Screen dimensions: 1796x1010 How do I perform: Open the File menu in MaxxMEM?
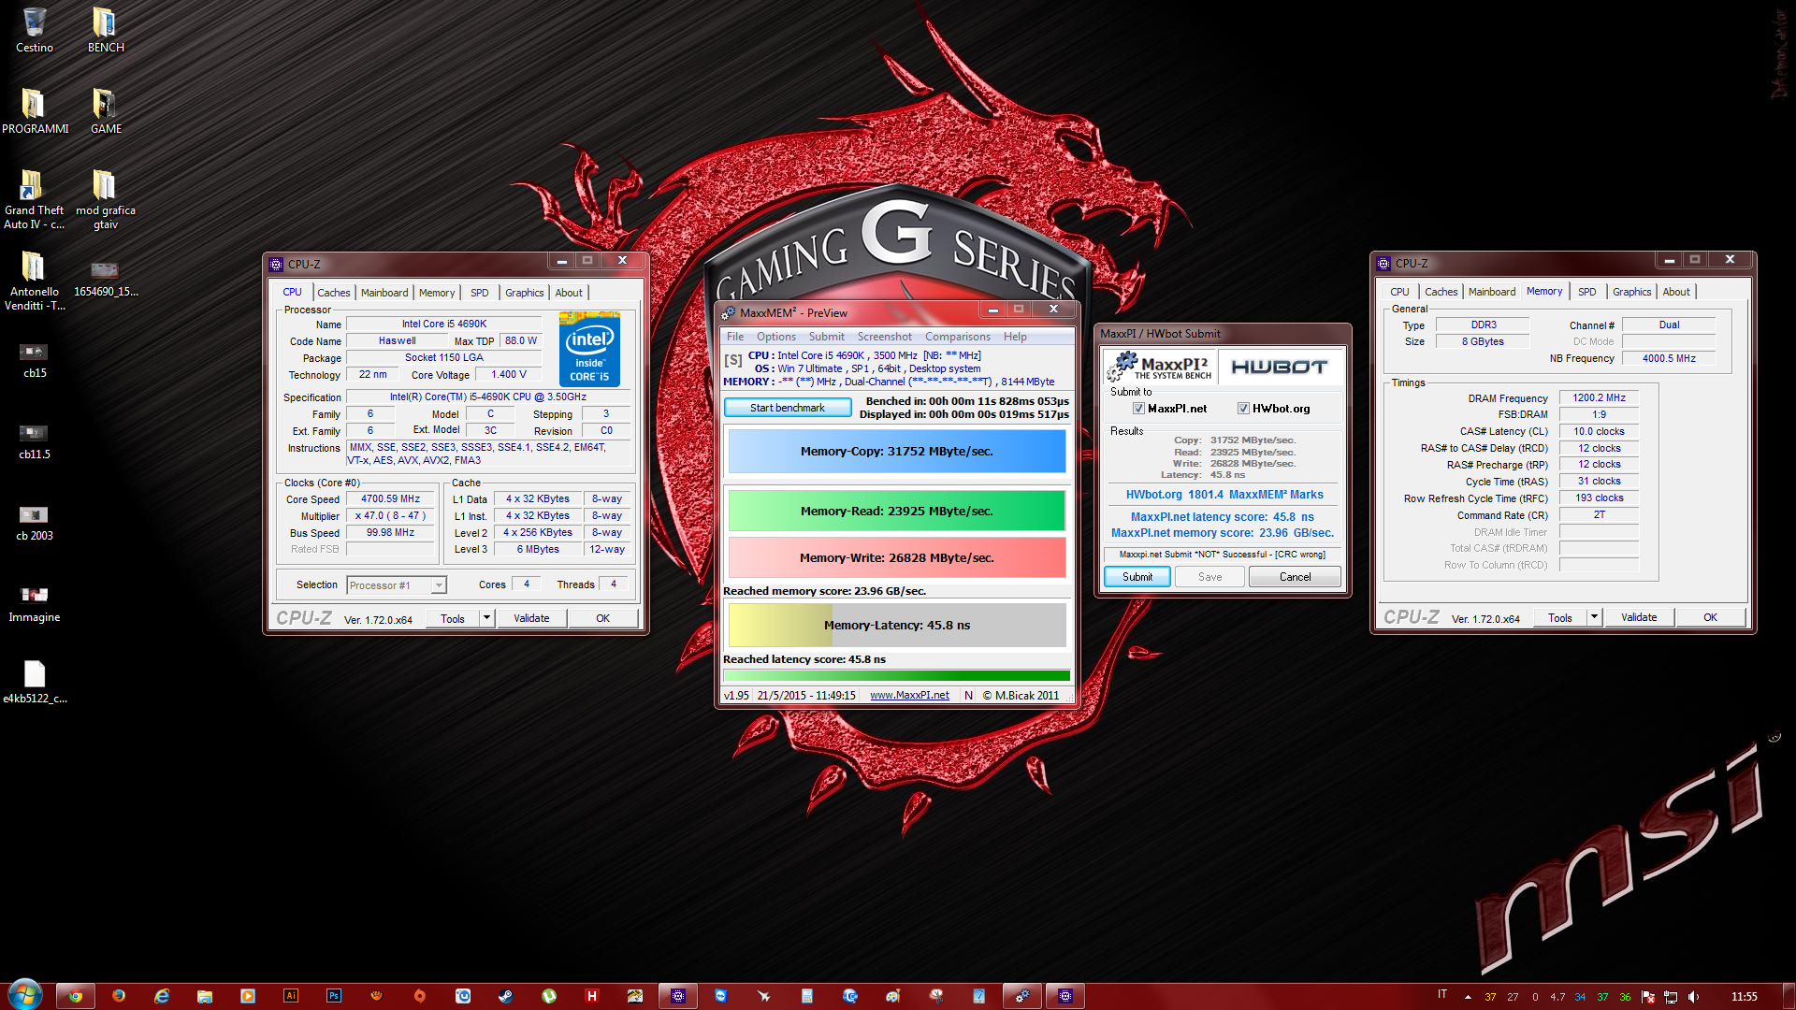(735, 337)
